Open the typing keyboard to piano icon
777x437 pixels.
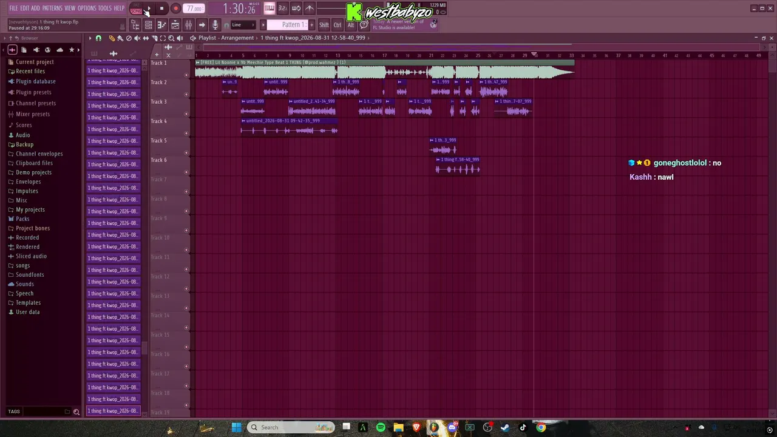269,8
